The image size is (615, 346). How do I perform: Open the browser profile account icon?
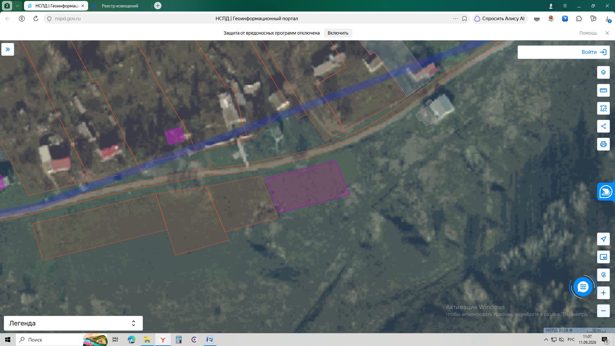(551, 6)
